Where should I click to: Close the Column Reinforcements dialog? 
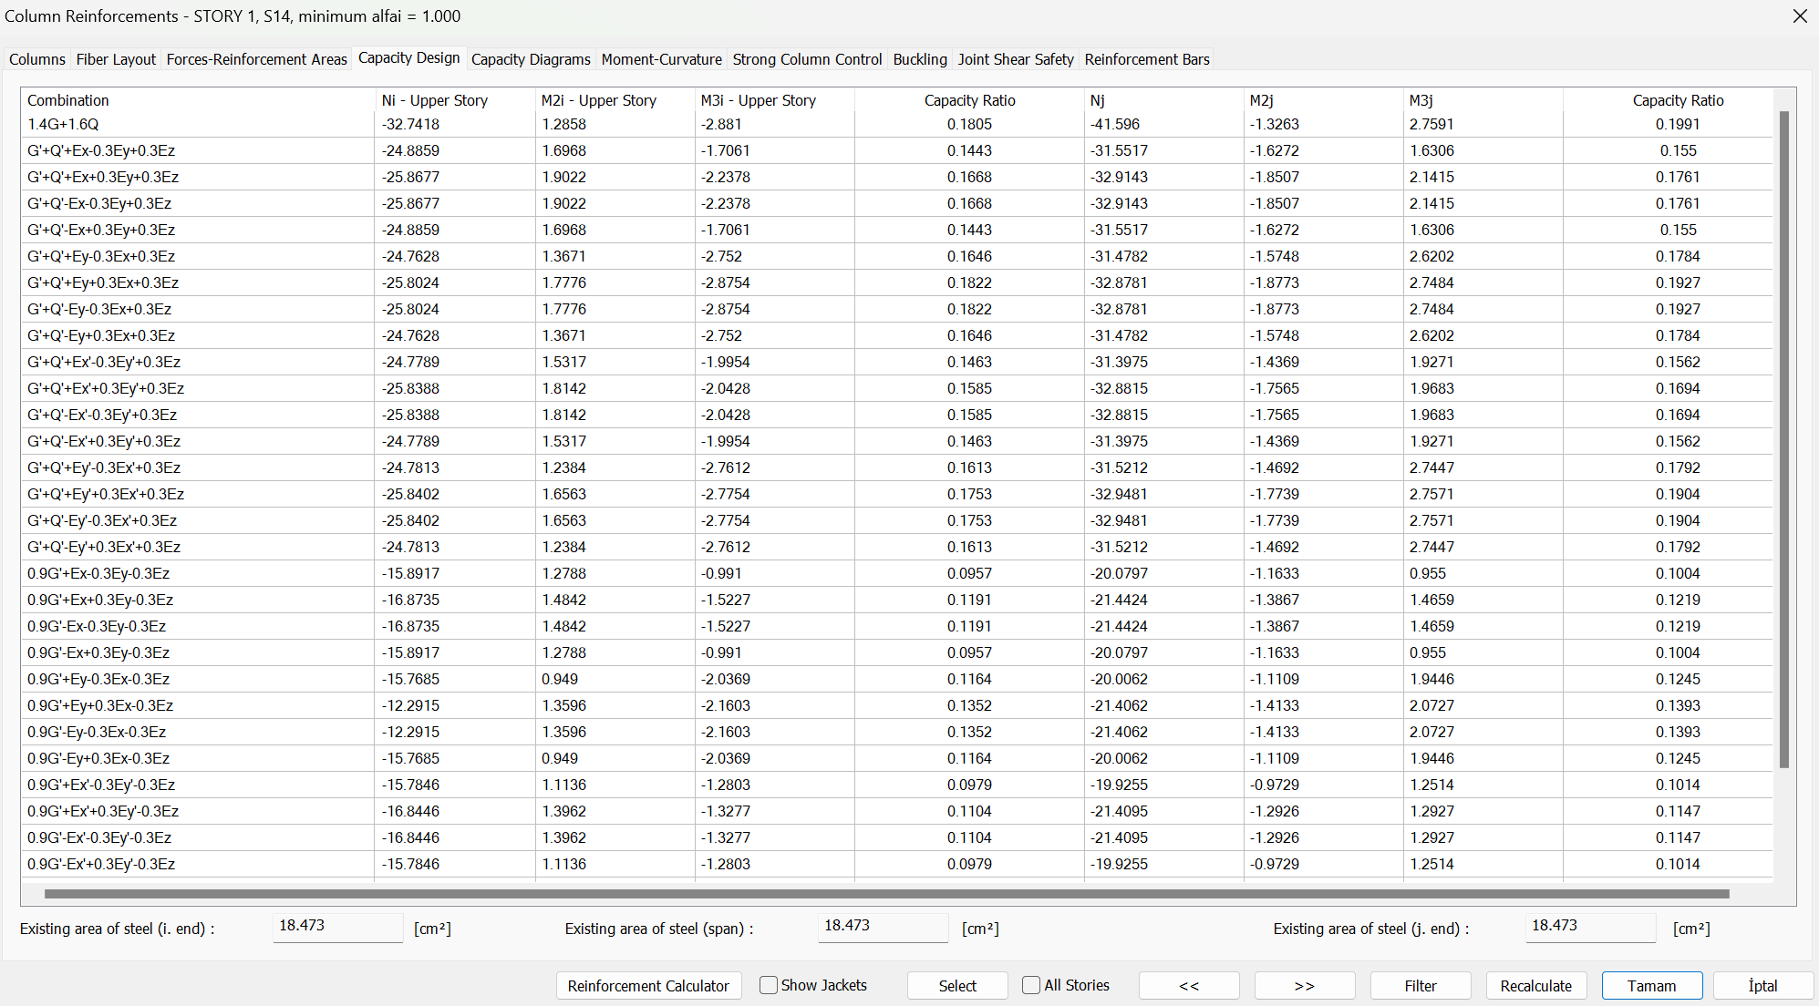(x=1799, y=16)
